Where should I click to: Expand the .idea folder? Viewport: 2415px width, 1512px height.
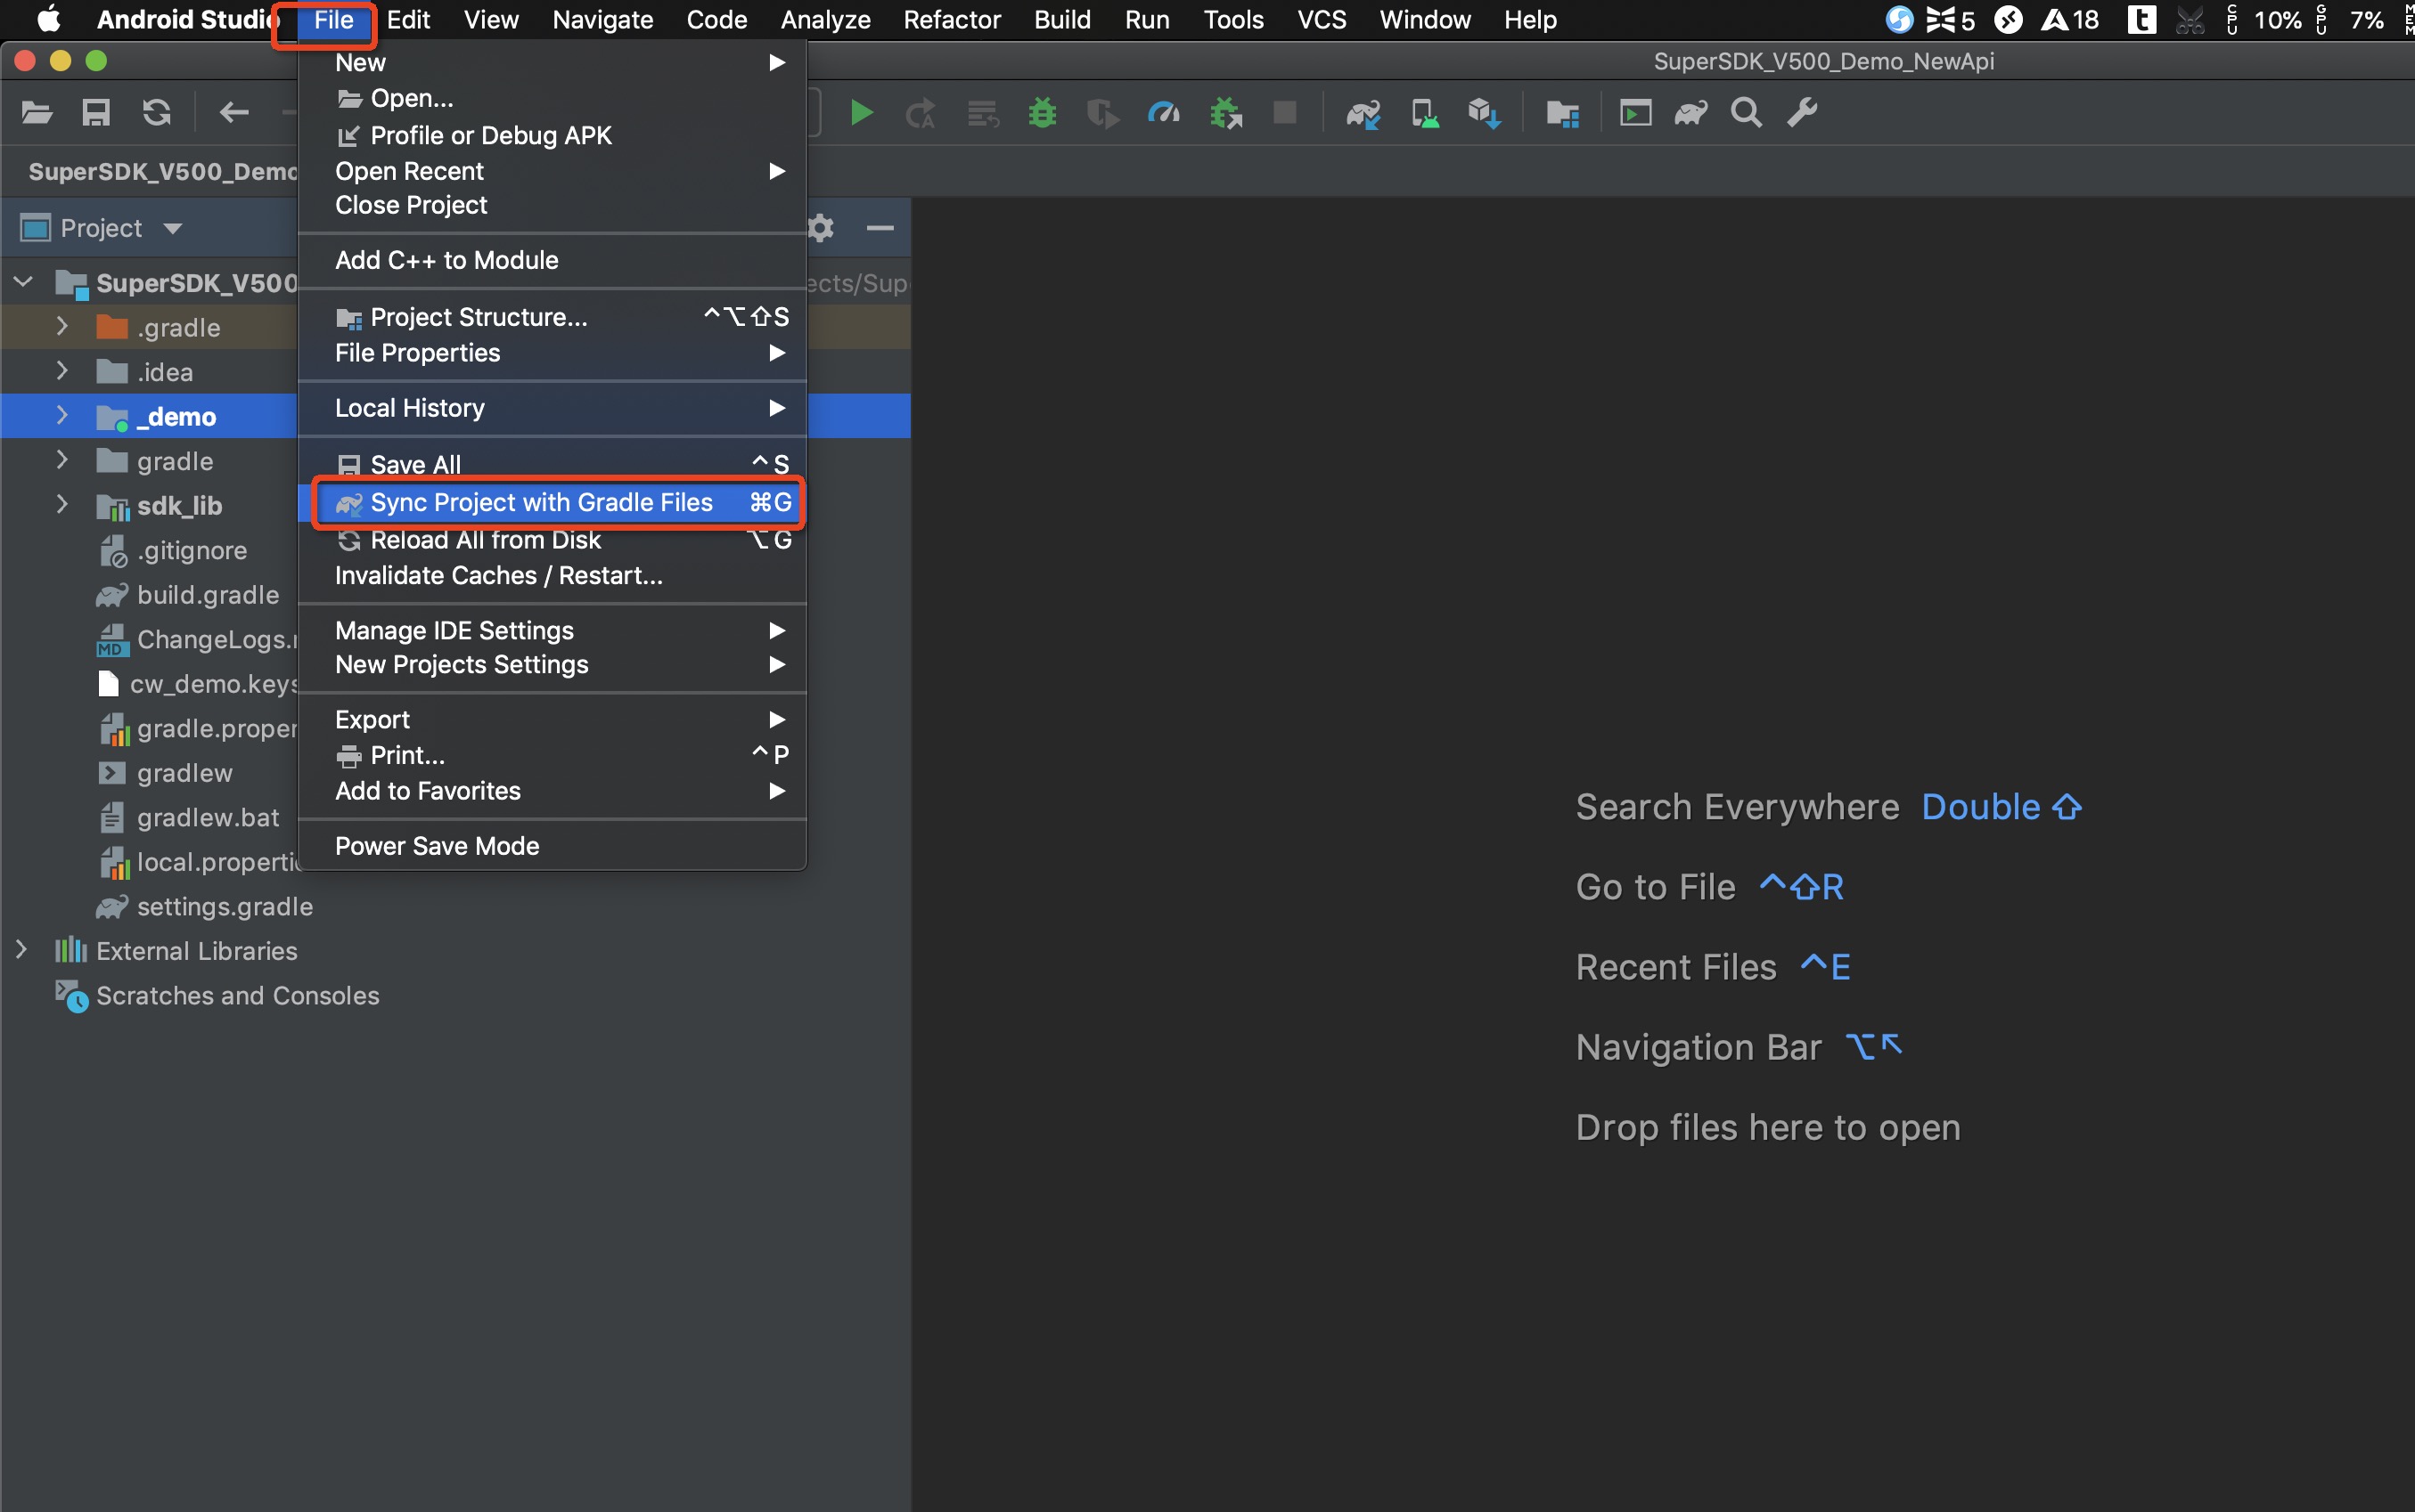pos(62,371)
